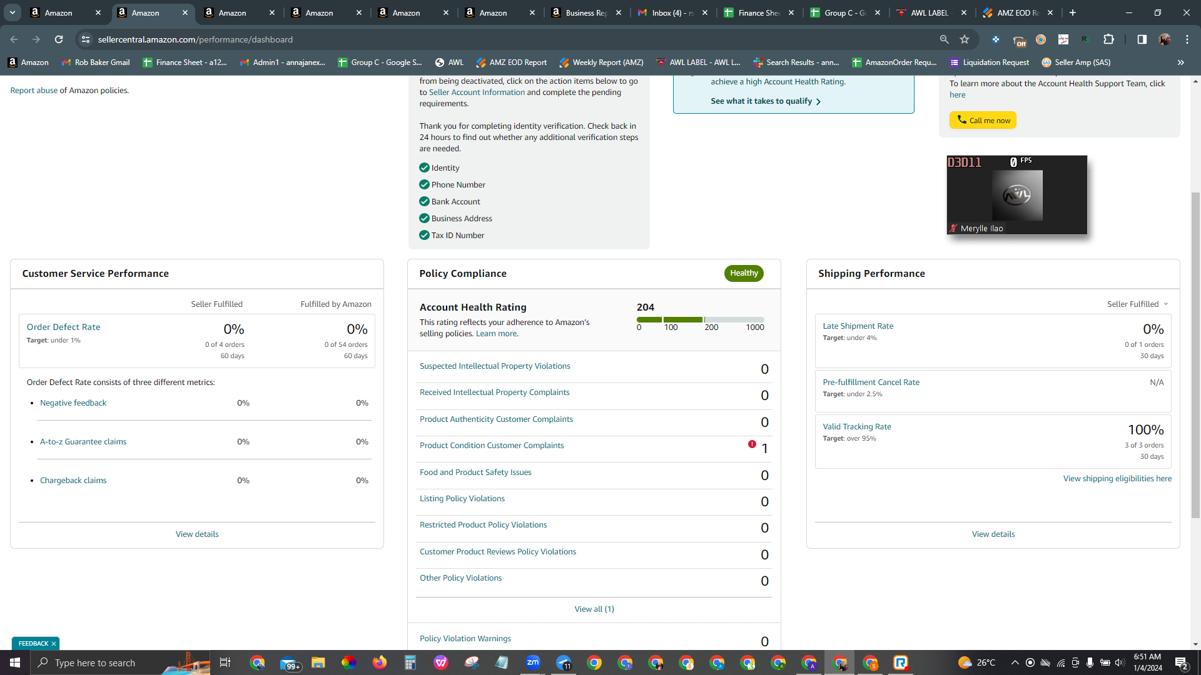Open the tab search dropdown arrow

point(12,12)
